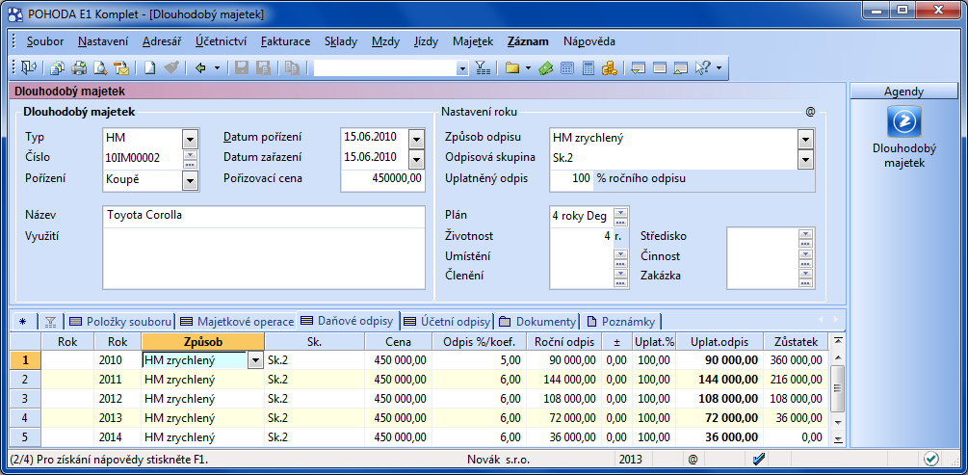
Task: Open Dlouhodobý majetek agenda icon in the side panel
Action: pos(903,121)
